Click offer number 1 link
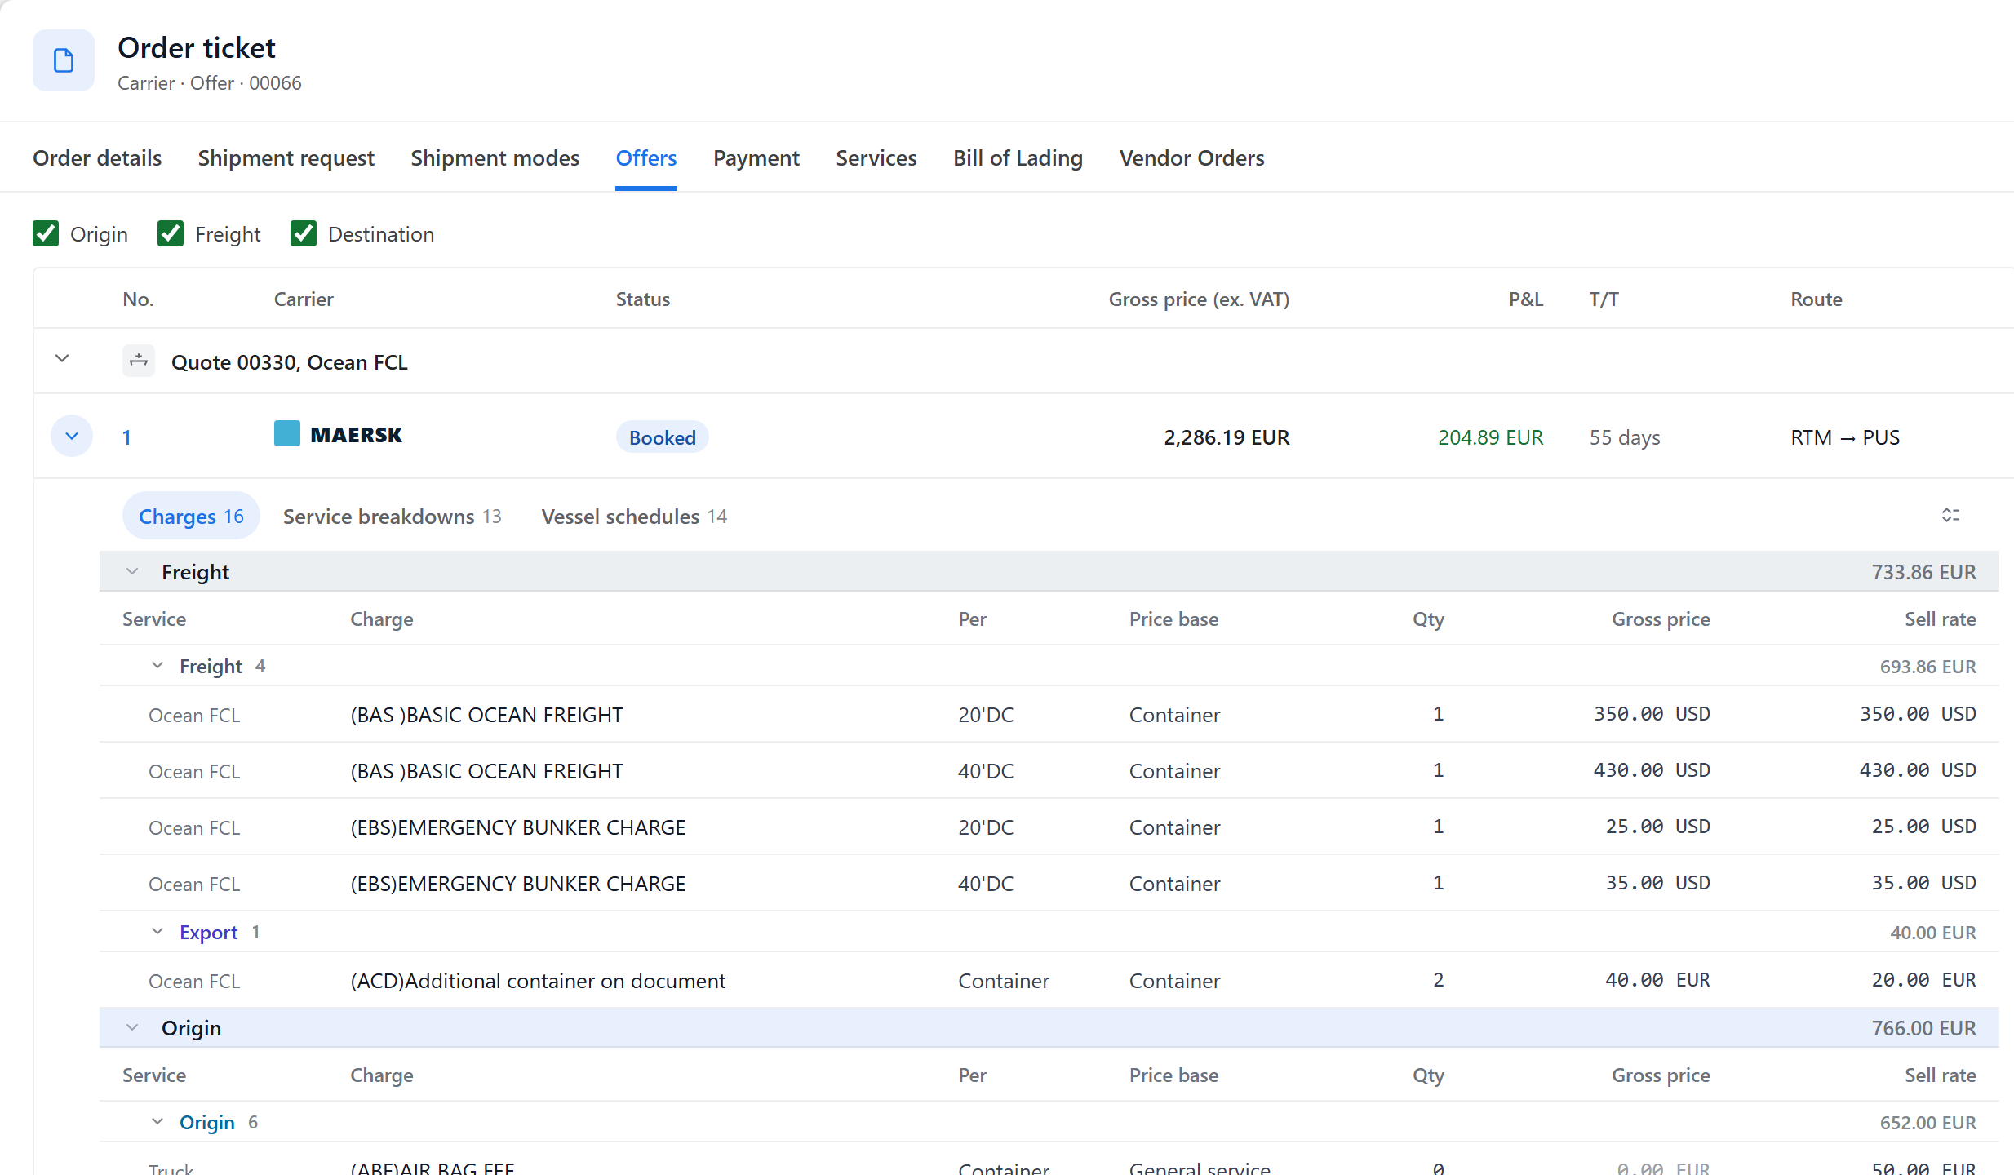Screen dimensions: 2014x1175 126,437
